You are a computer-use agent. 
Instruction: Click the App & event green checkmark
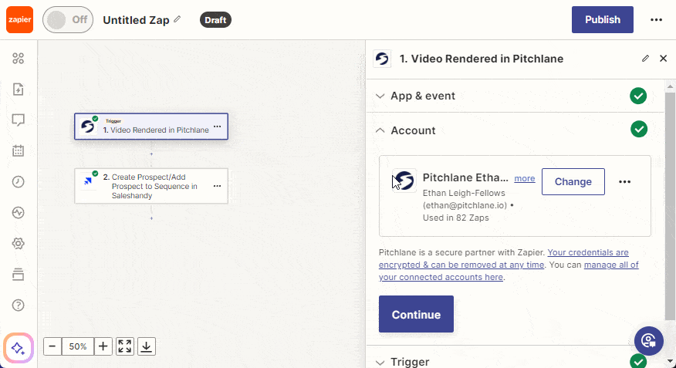pos(638,96)
